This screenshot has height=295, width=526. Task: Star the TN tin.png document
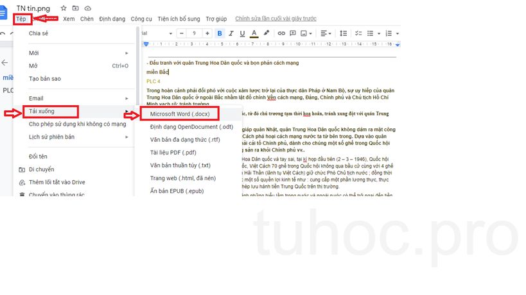(x=64, y=8)
